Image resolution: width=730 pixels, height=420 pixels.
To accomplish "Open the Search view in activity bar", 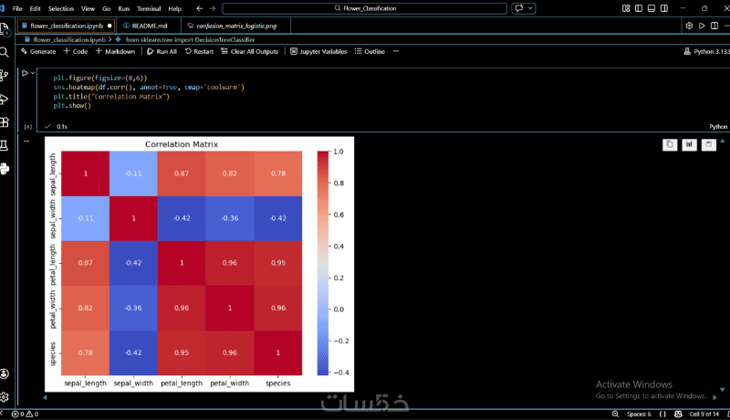I will pos(5,52).
